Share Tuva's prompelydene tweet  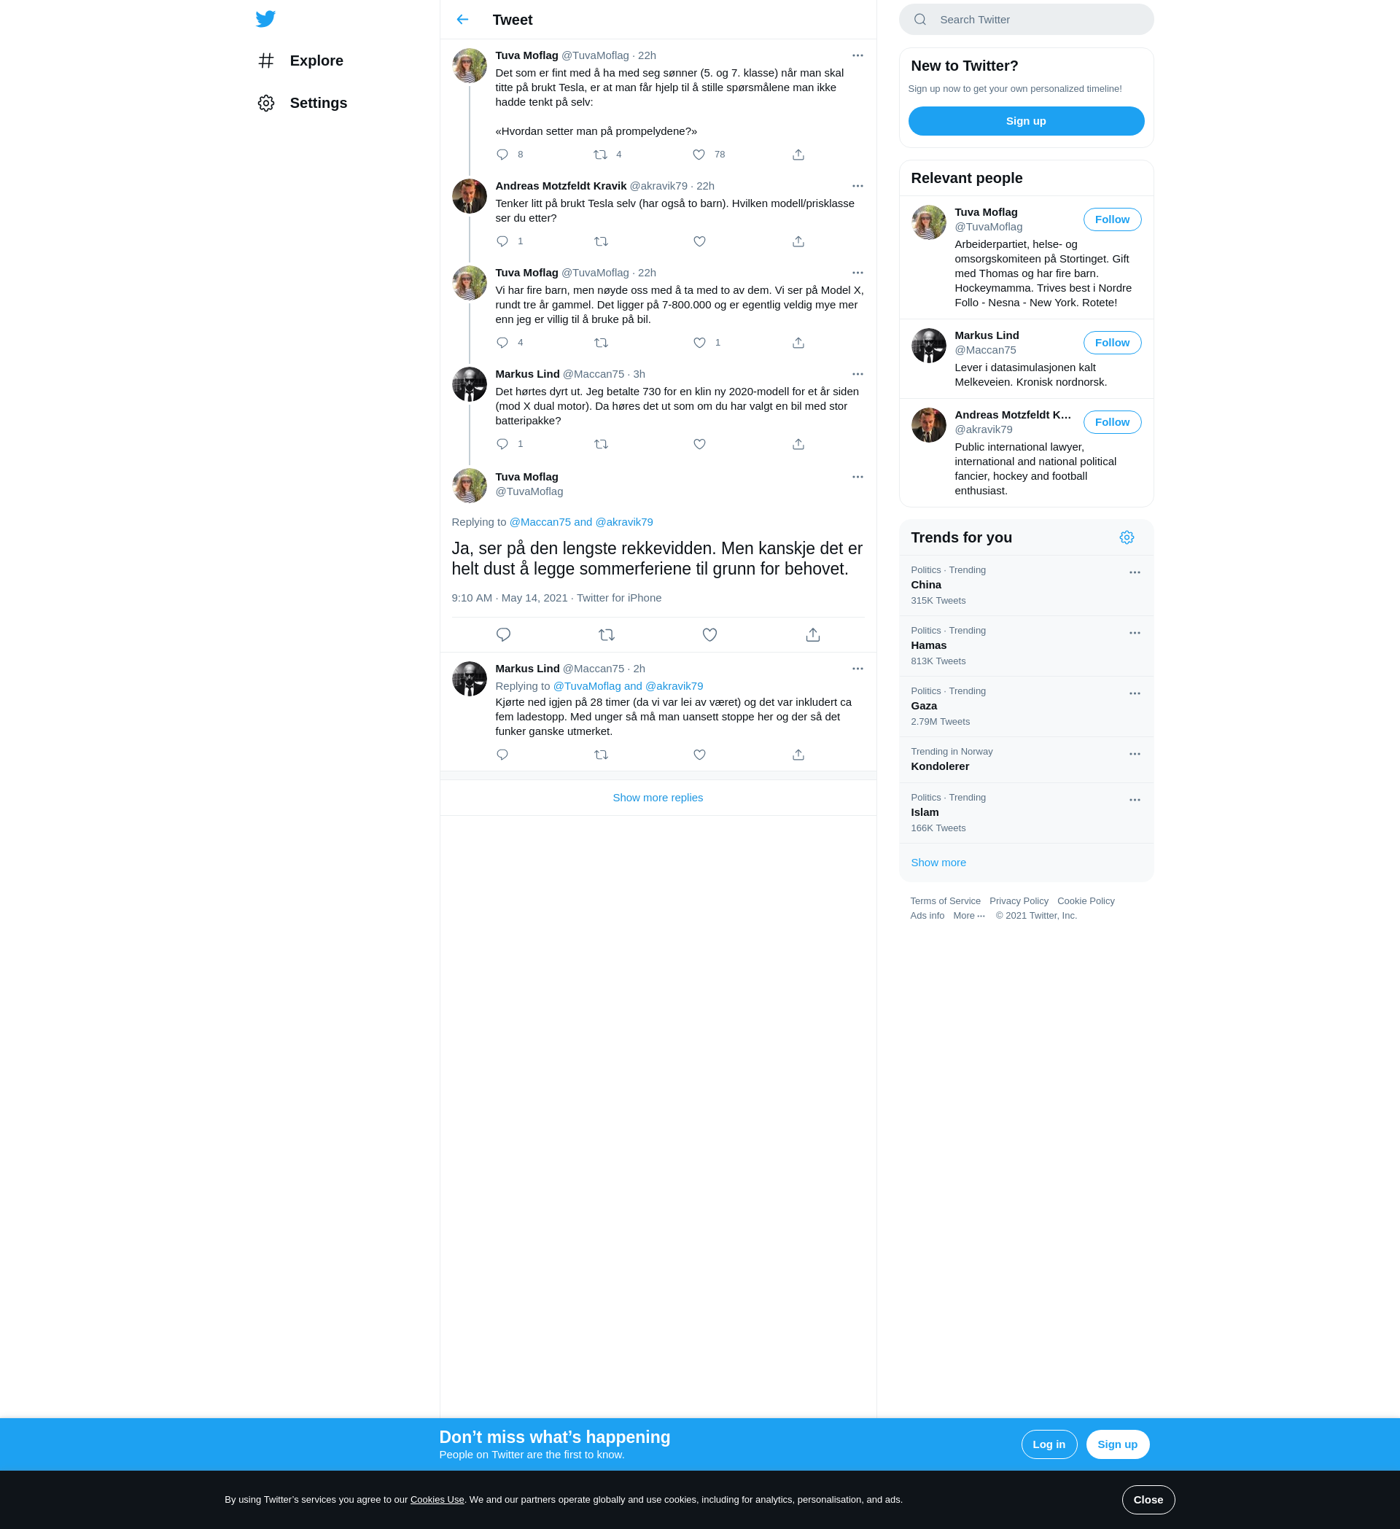point(798,155)
